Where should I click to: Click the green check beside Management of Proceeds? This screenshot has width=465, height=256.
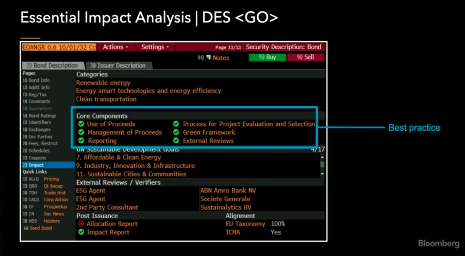[x=81, y=132]
